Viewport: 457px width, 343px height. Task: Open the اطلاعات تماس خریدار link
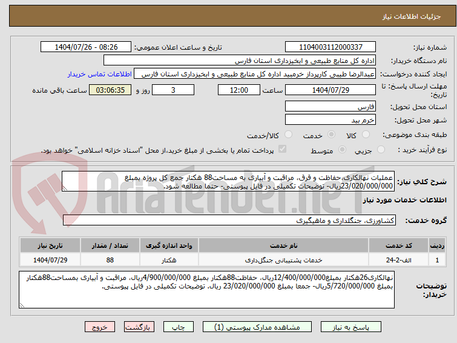point(100,74)
